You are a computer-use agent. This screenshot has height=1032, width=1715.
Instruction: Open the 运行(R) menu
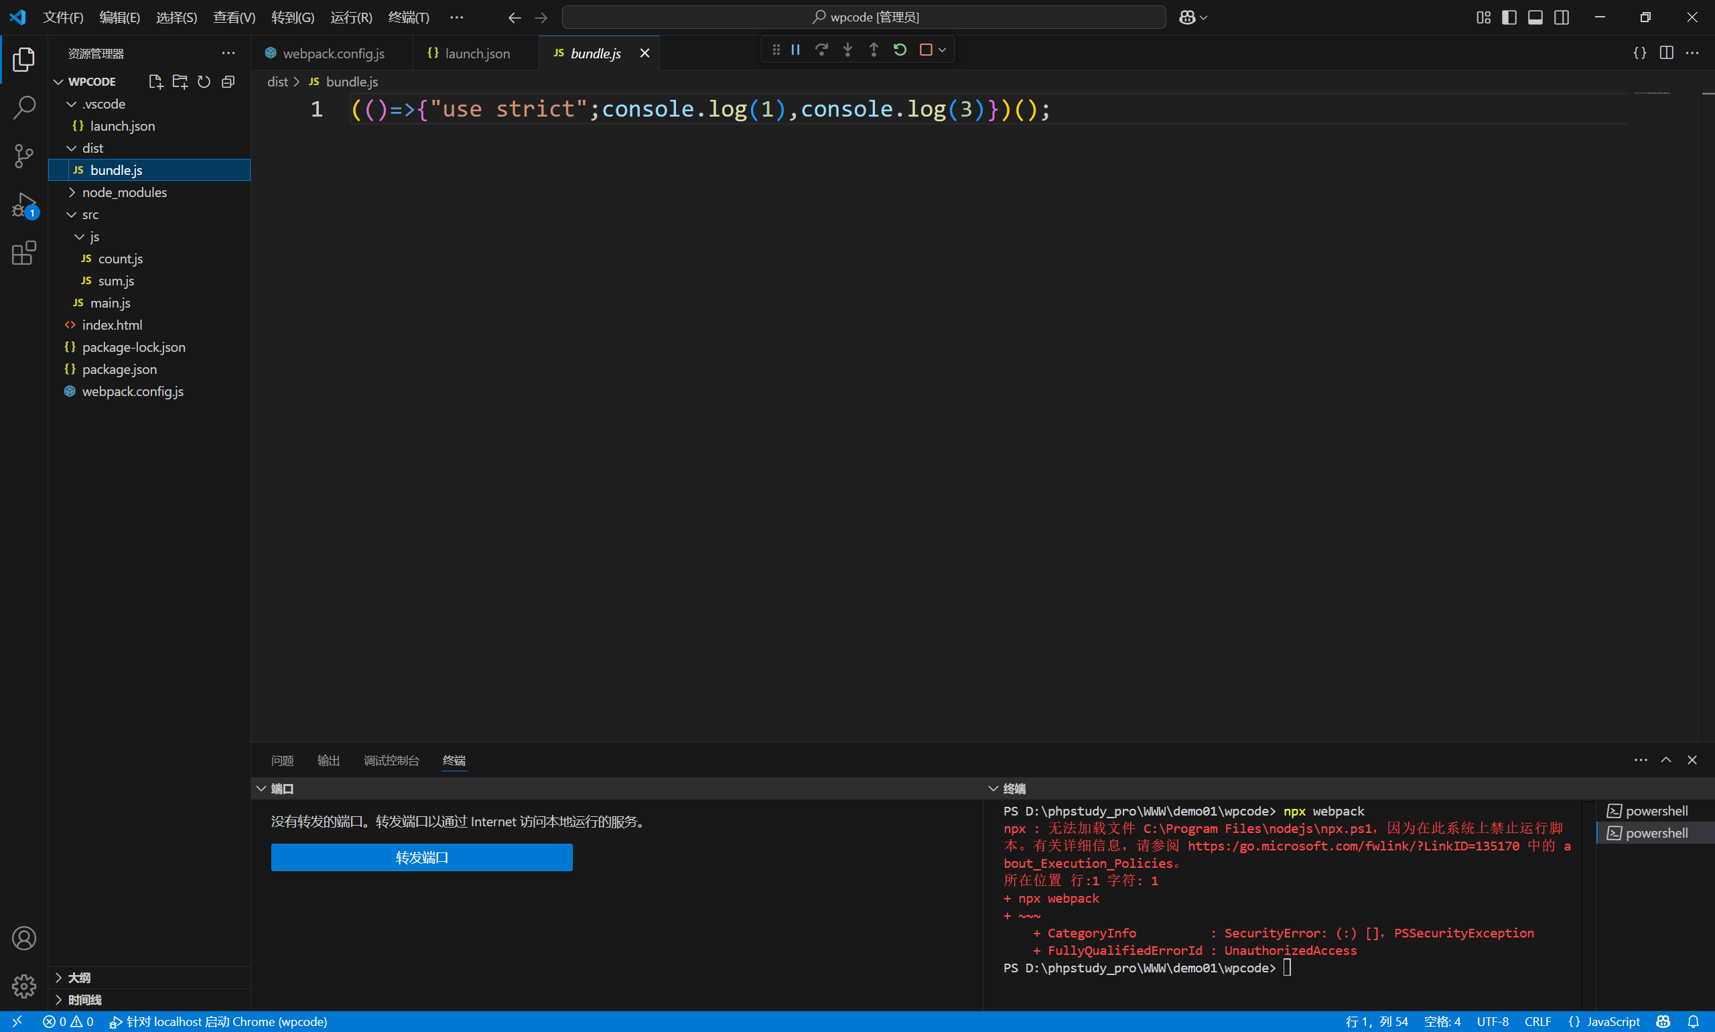351,17
